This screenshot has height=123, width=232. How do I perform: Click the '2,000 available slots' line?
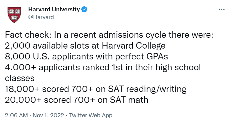(85, 46)
